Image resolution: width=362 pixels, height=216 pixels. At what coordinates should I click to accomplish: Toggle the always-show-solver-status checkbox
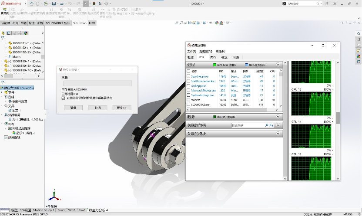coord(63,98)
